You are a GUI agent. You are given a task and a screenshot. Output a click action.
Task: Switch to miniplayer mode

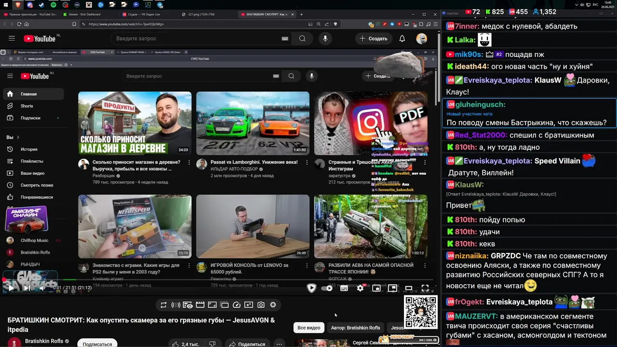pos(376,288)
